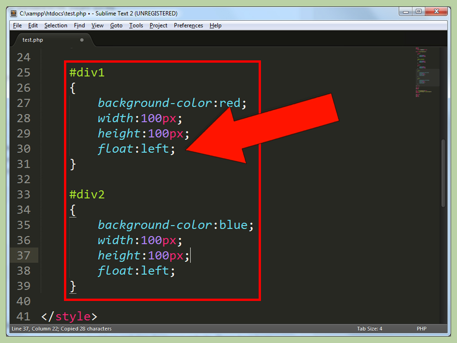Place cursor on '#div1' selector
The width and height of the screenshot is (457, 343).
87,72
